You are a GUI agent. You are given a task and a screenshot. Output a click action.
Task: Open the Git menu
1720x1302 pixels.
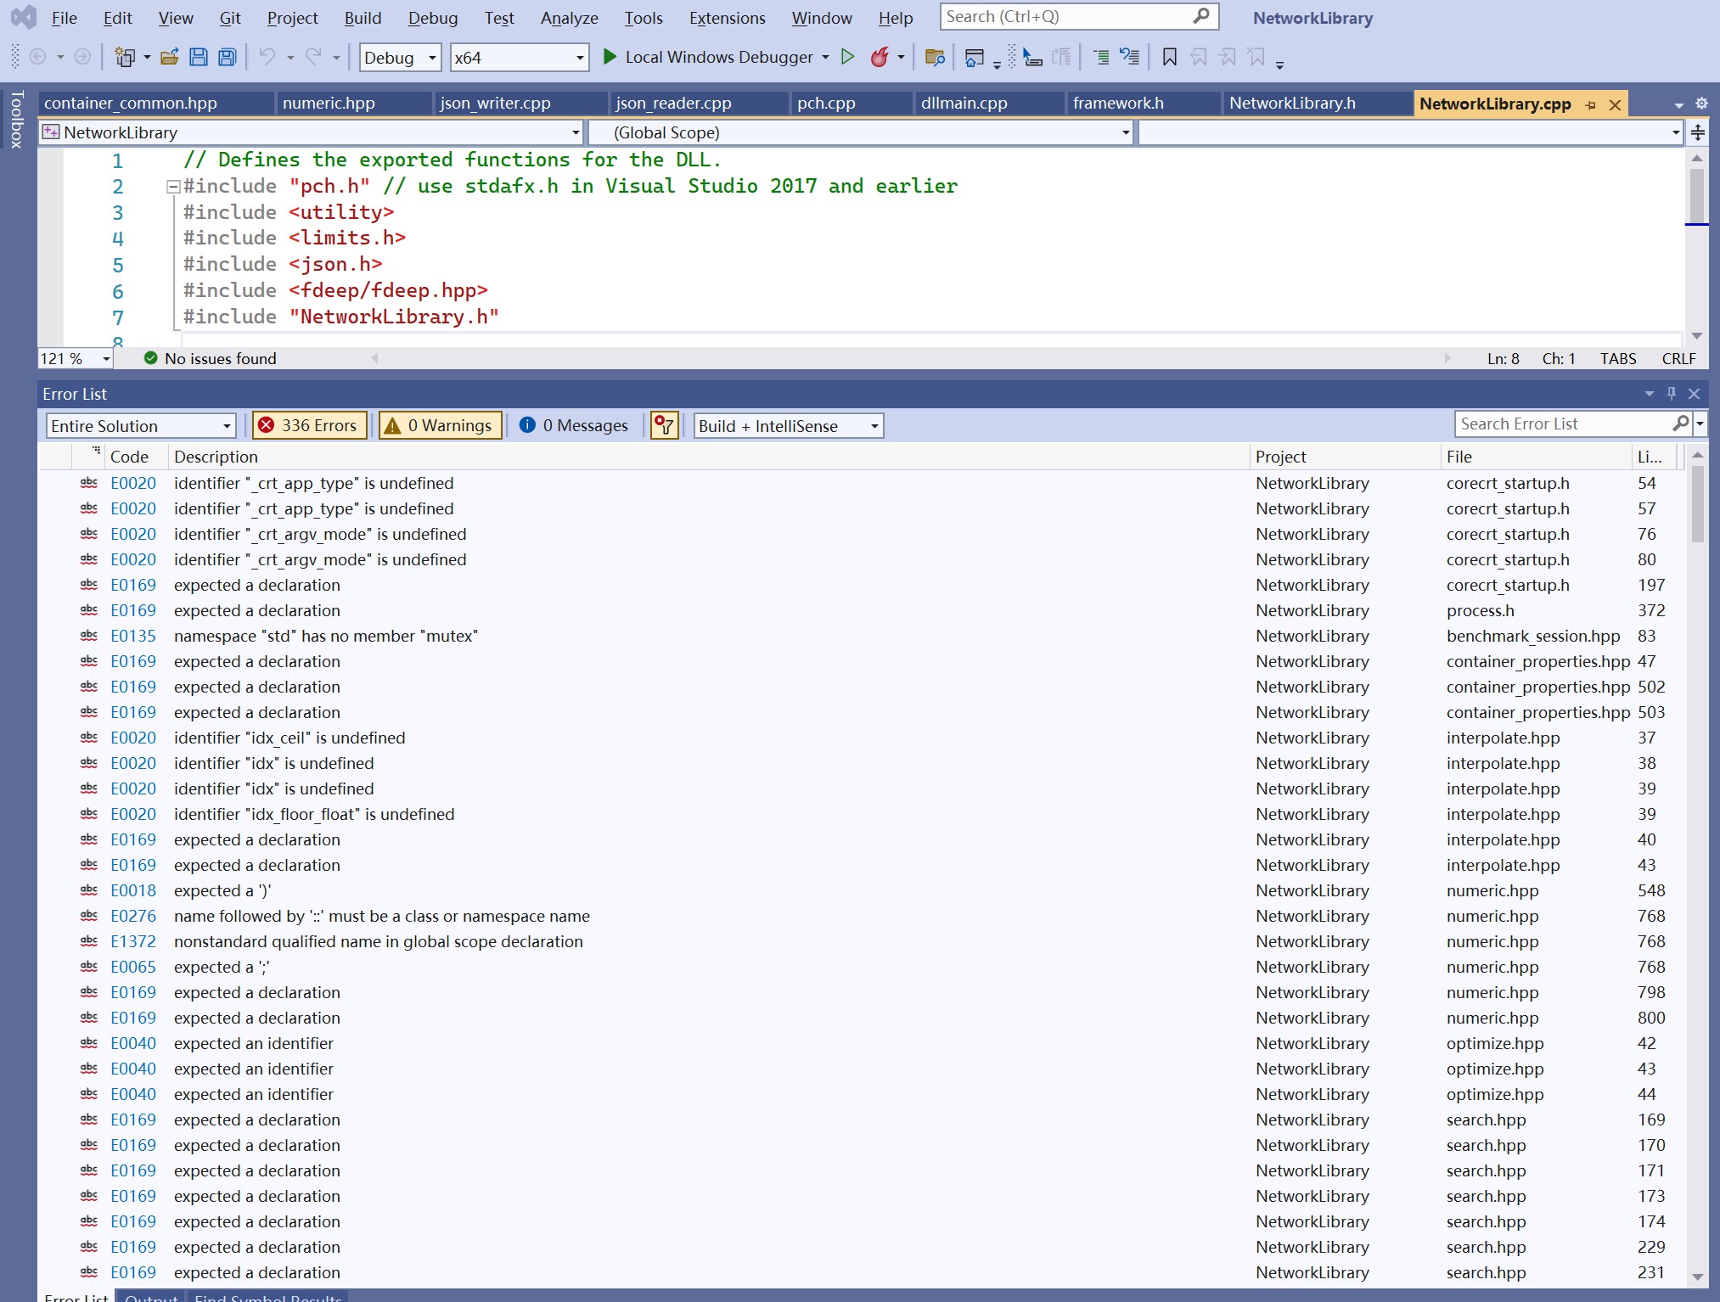[x=230, y=18]
